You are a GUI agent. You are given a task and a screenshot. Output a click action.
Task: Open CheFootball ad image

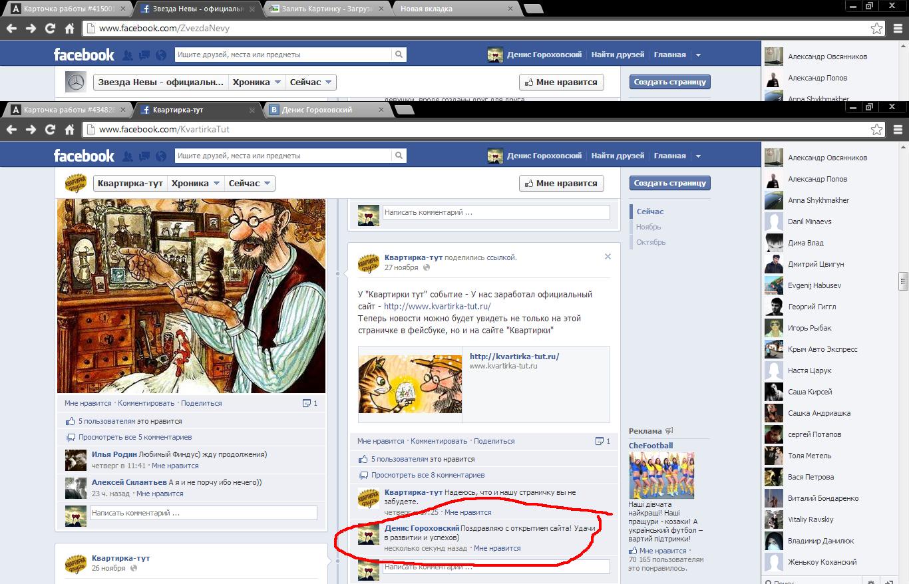(661, 476)
